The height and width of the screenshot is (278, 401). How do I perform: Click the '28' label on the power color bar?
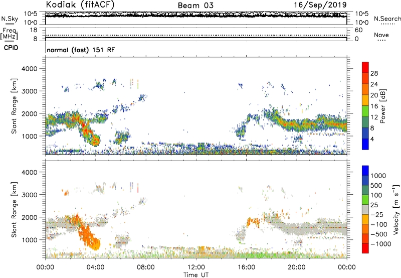pos(374,73)
